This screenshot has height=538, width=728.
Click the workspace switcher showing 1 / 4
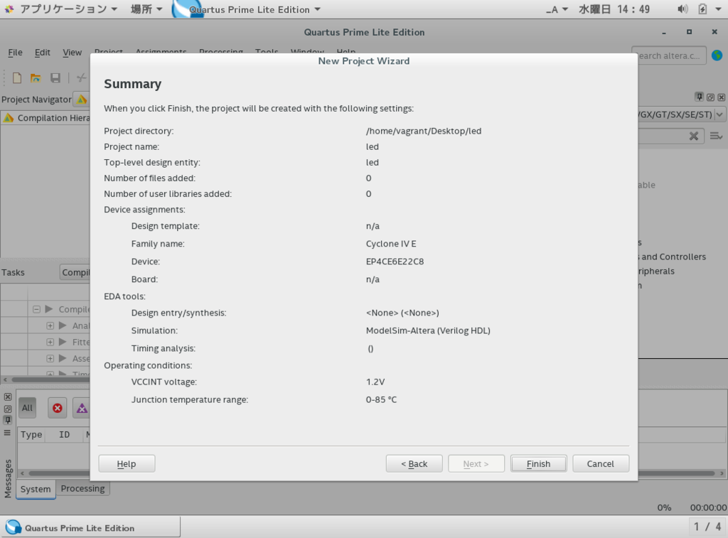(707, 527)
